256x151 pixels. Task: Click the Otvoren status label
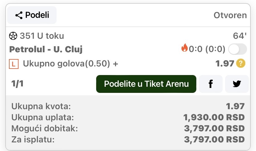point(230,15)
